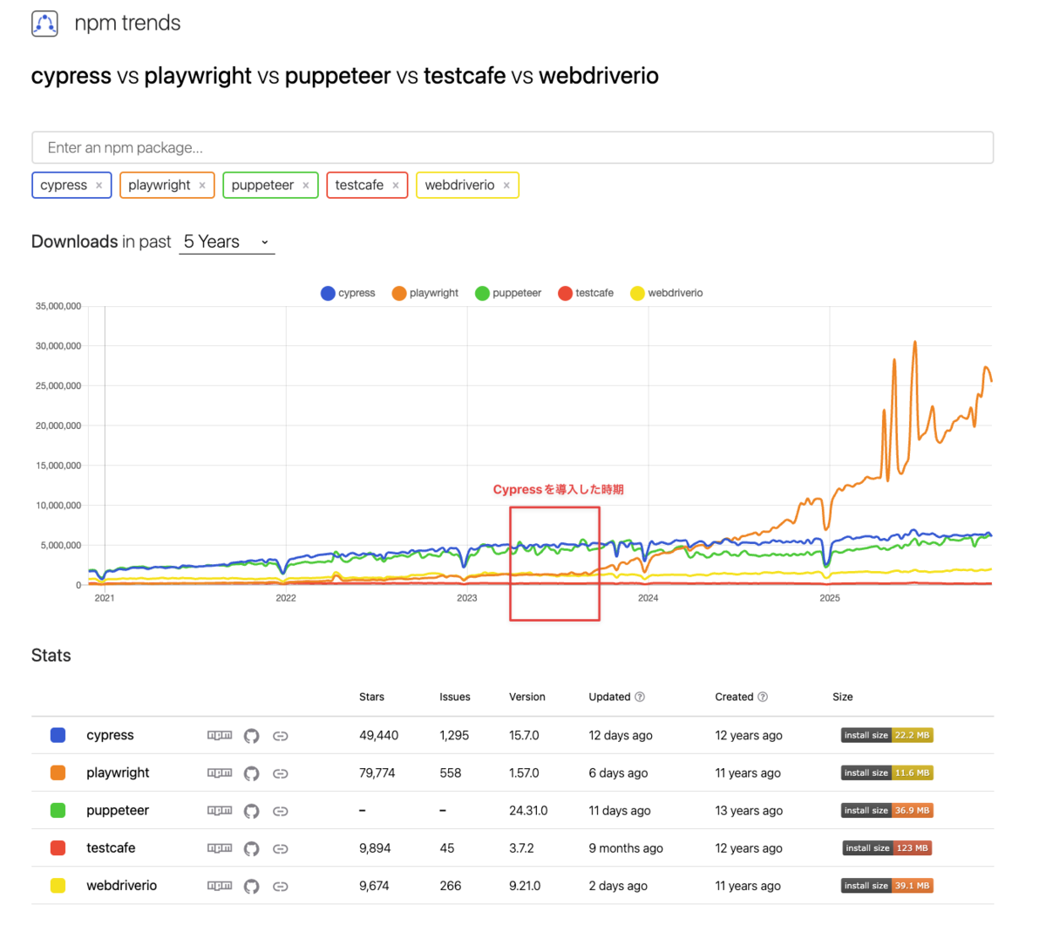Open the homepage link icon for cypress
Image resolution: width=1046 pixels, height=939 pixels.
click(281, 736)
